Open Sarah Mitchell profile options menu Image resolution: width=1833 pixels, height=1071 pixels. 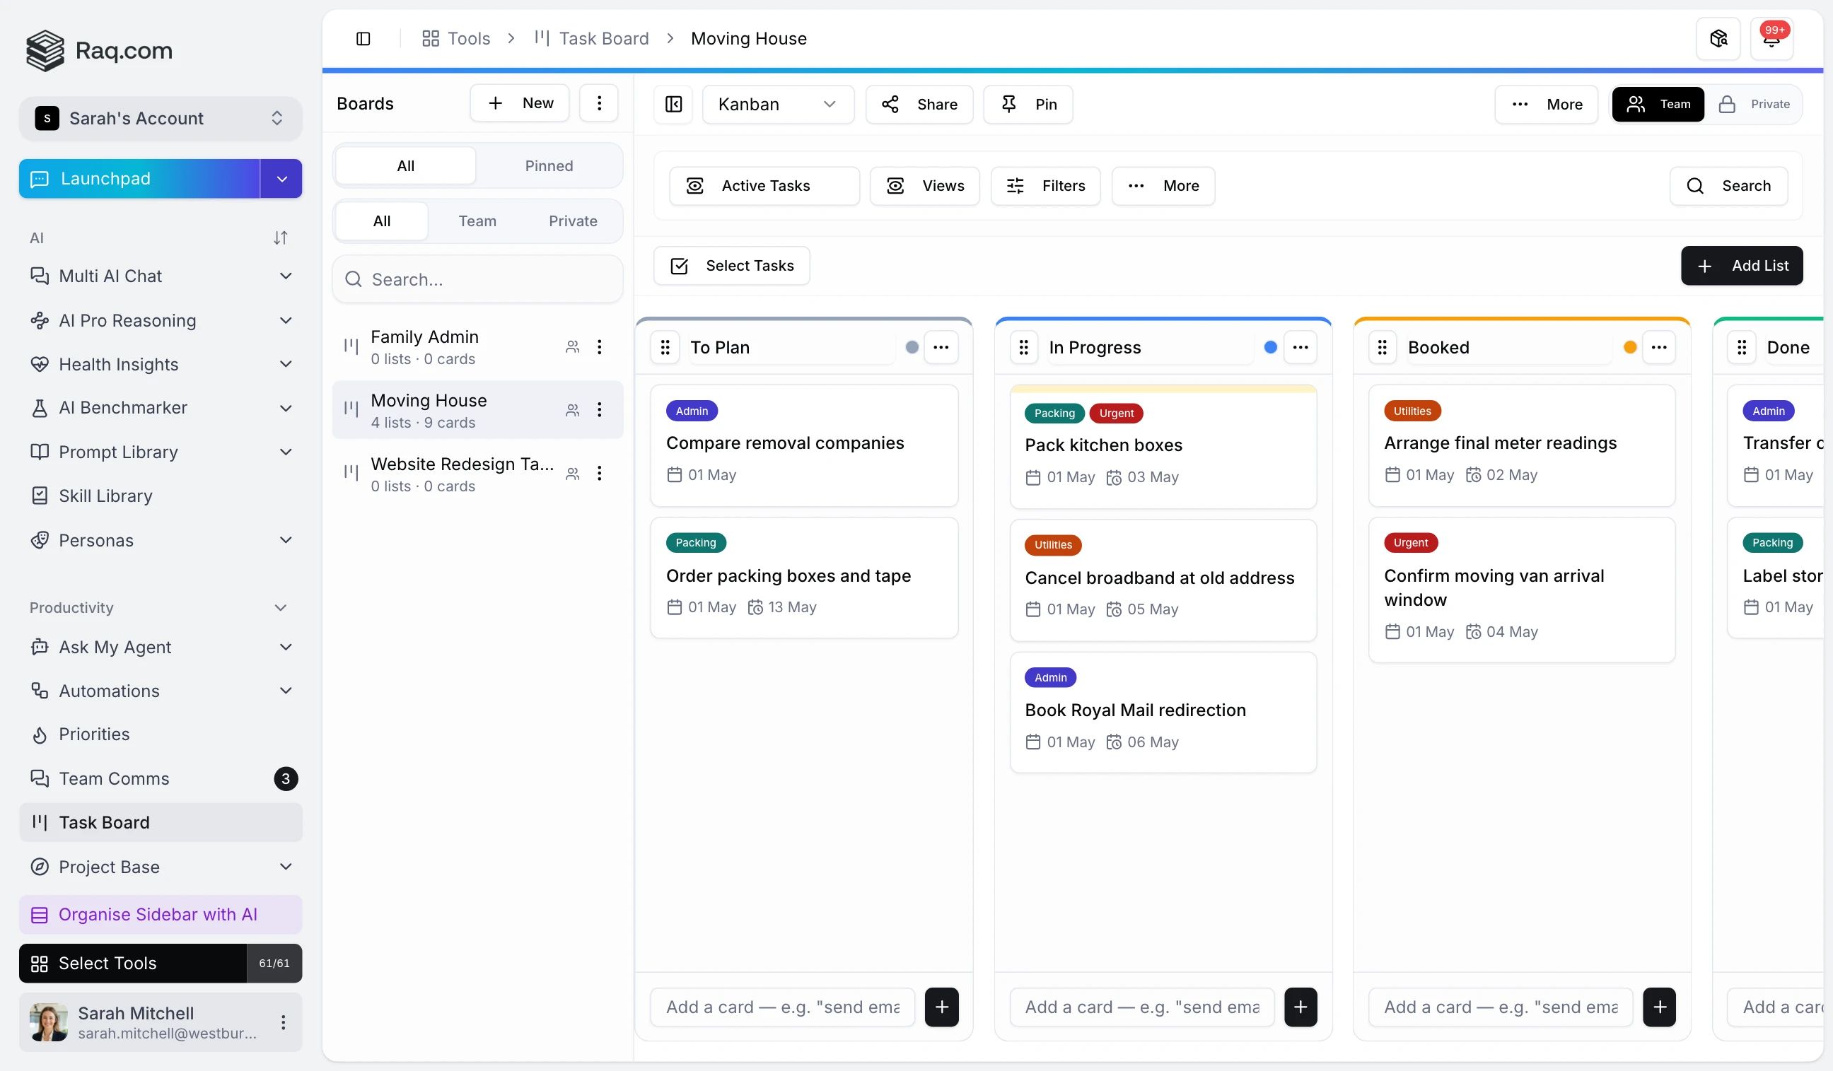coord(283,1022)
